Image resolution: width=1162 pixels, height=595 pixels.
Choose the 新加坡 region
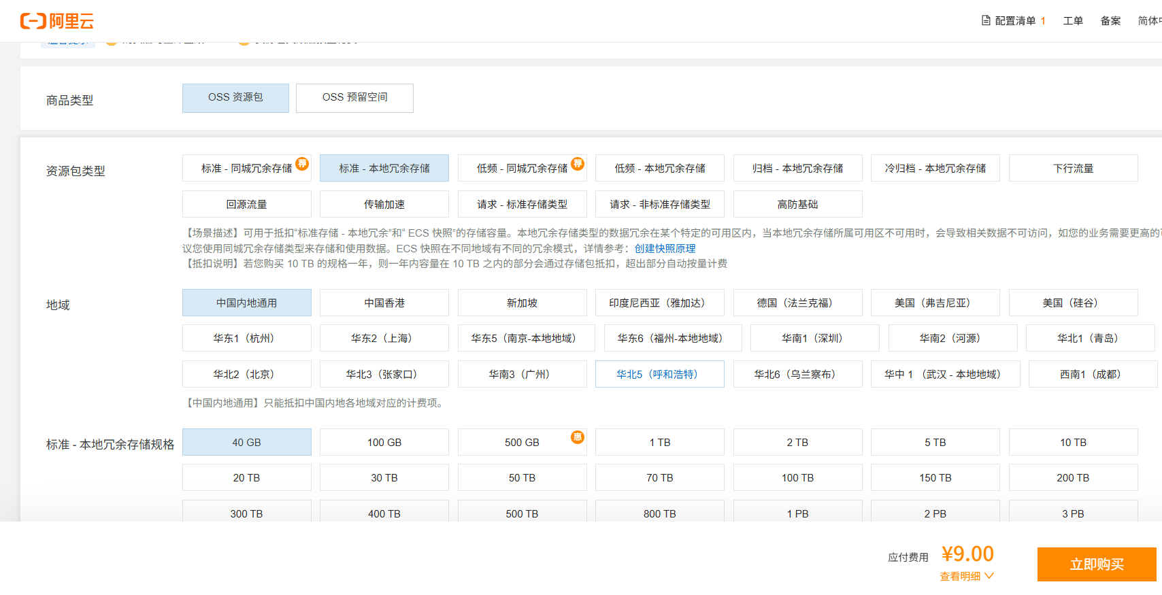522,303
